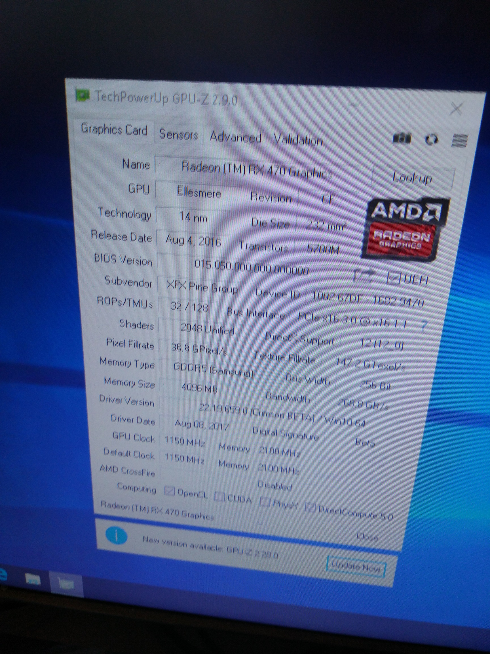Viewport: 490px width, 654px height.
Task: Click the ROPs/TMUs field 32 / 128
Action: click(189, 307)
